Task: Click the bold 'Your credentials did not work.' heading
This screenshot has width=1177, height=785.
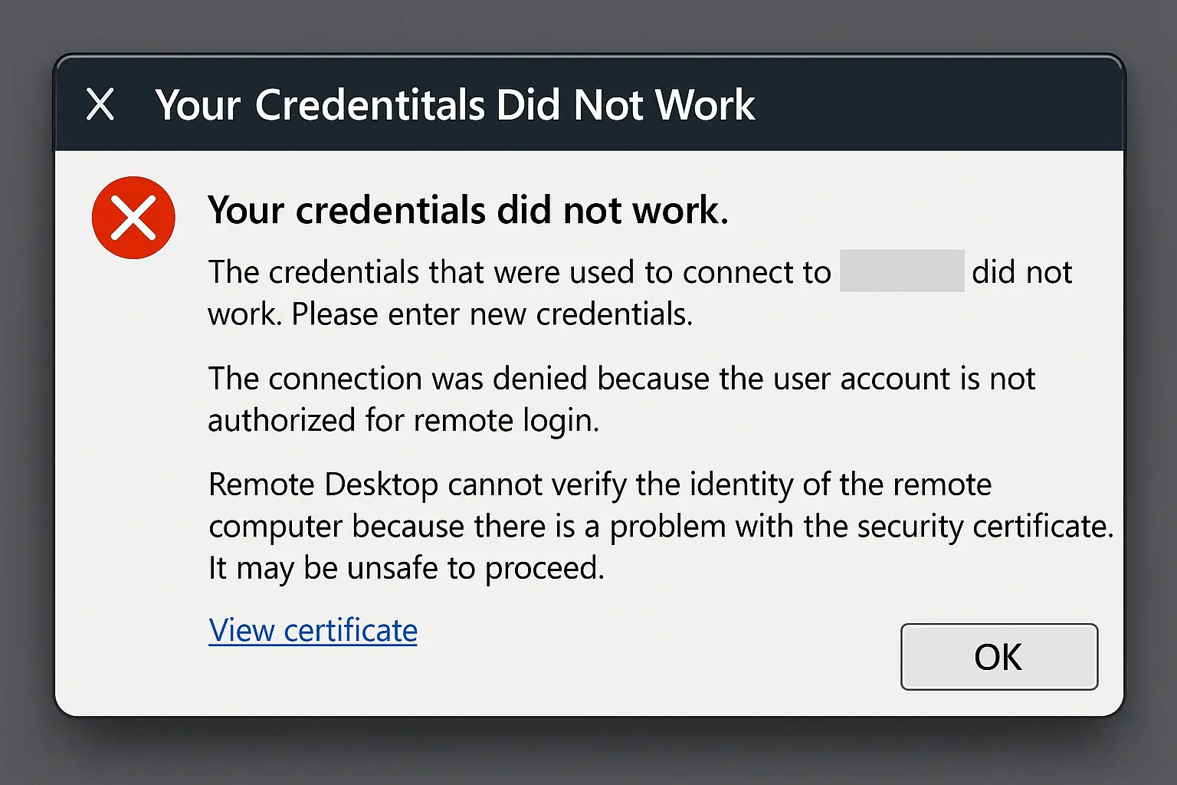Action: [467, 210]
